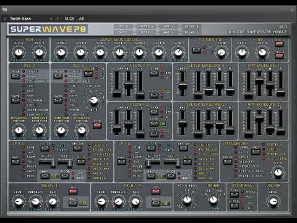Click the Filter 1 TYPE button

pyautogui.click(x=154, y=74)
